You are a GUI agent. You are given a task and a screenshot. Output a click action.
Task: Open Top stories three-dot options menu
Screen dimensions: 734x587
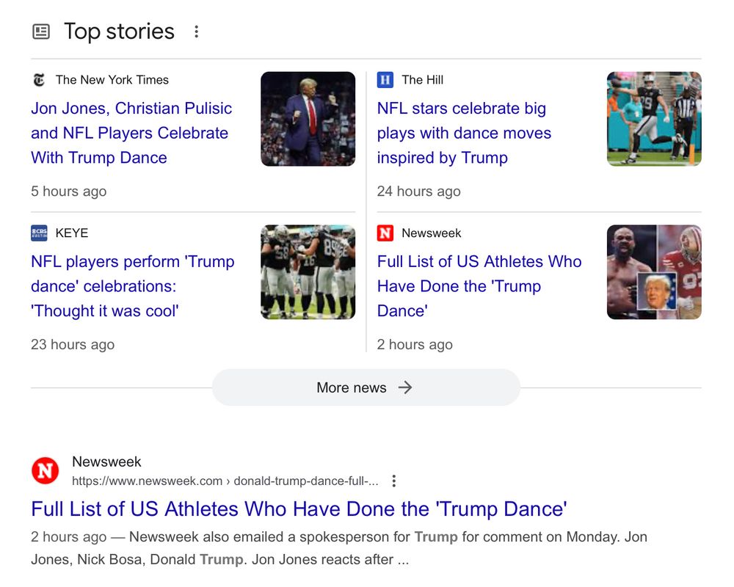(x=196, y=32)
